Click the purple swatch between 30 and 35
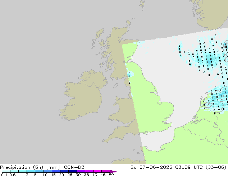Viewport: 228px width, 176px height. (81, 171)
